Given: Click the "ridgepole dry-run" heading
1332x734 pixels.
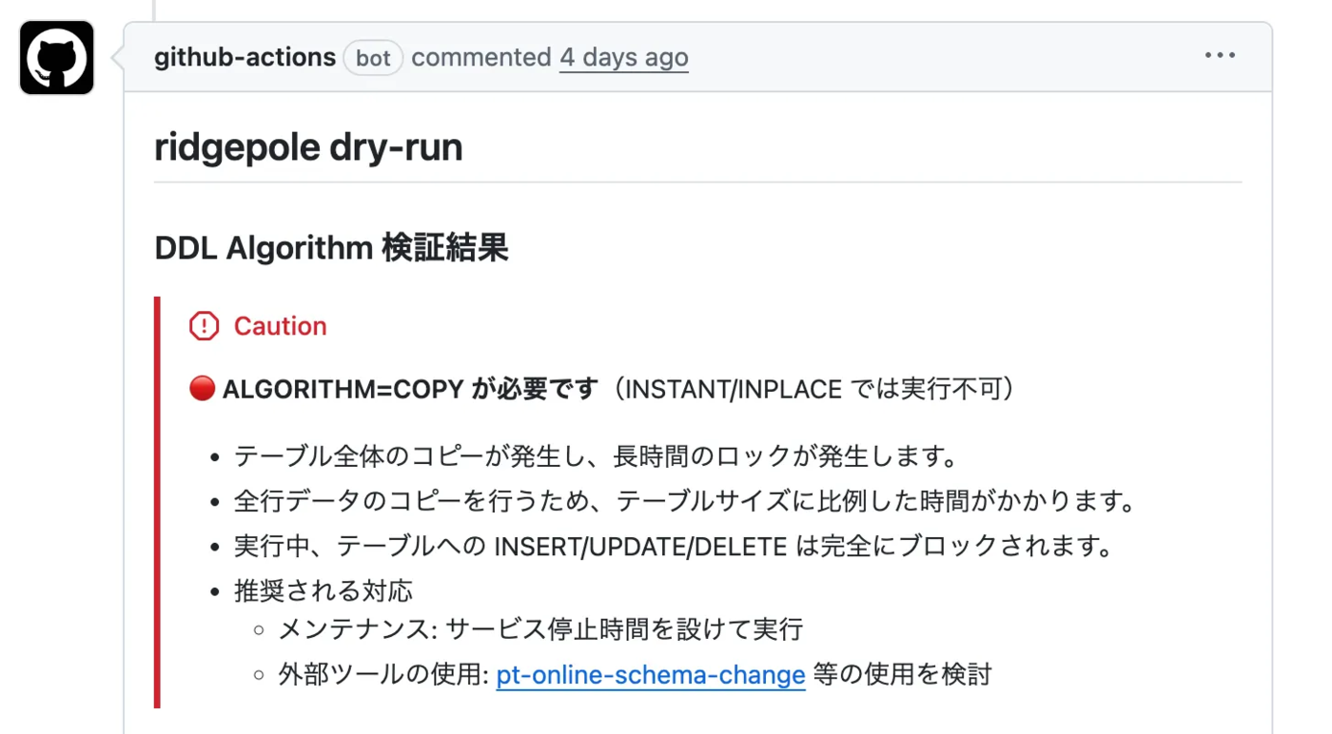Looking at the screenshot, I should [308, 148].
